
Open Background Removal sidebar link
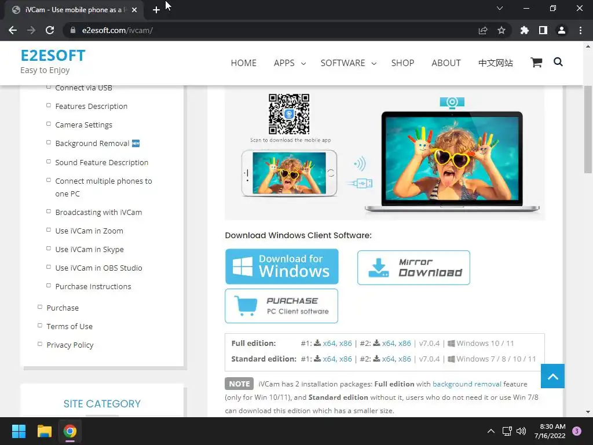(x=92, y=144)
